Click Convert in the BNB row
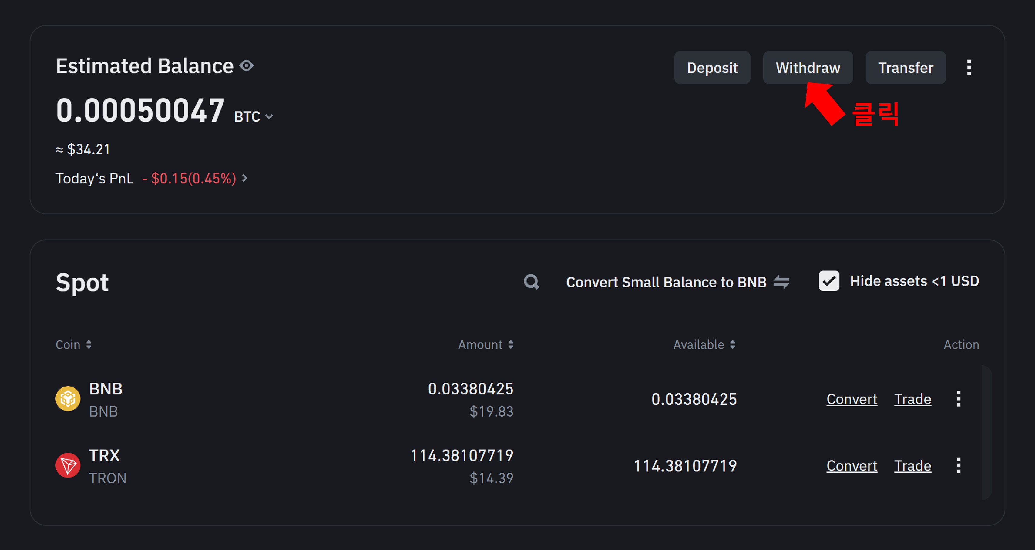Image resolution: width=1035 pixels, height=550 pixels. click(x=852, y=399)
